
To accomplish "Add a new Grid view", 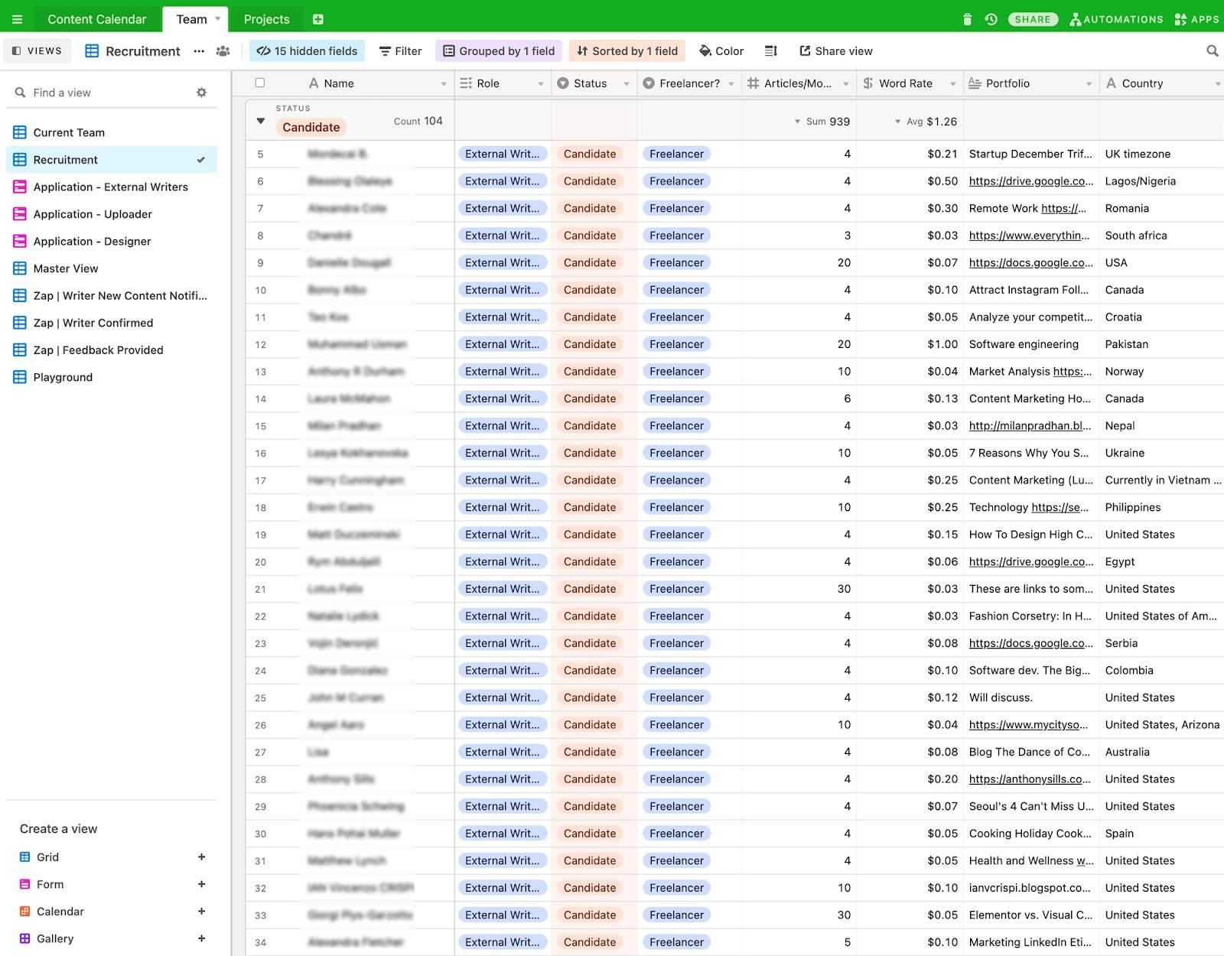I will coord(201,857).
